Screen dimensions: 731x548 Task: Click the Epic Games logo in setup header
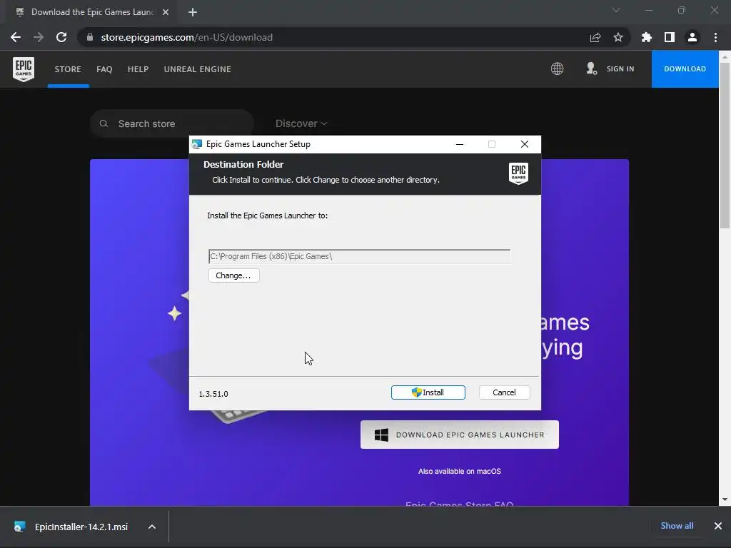coord(518,173)
